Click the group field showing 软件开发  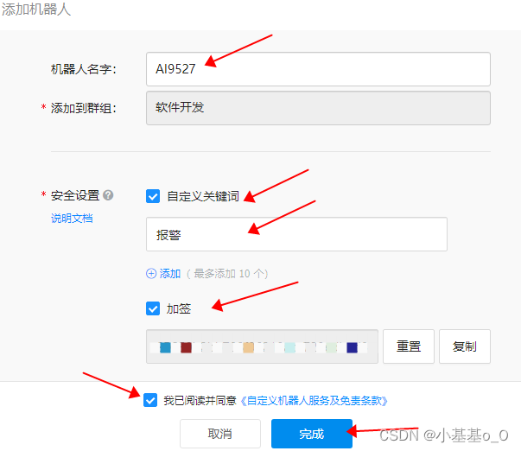tap(318, 108)
